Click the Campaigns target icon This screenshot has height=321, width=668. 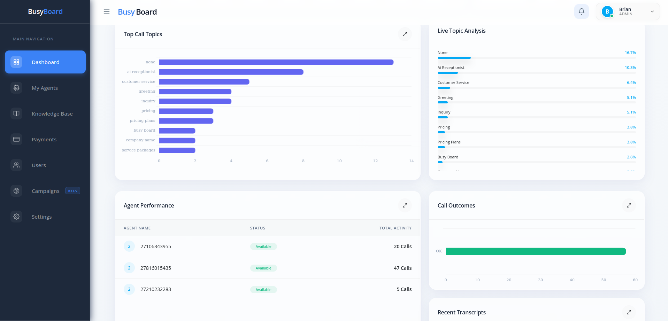click(16, 191)
